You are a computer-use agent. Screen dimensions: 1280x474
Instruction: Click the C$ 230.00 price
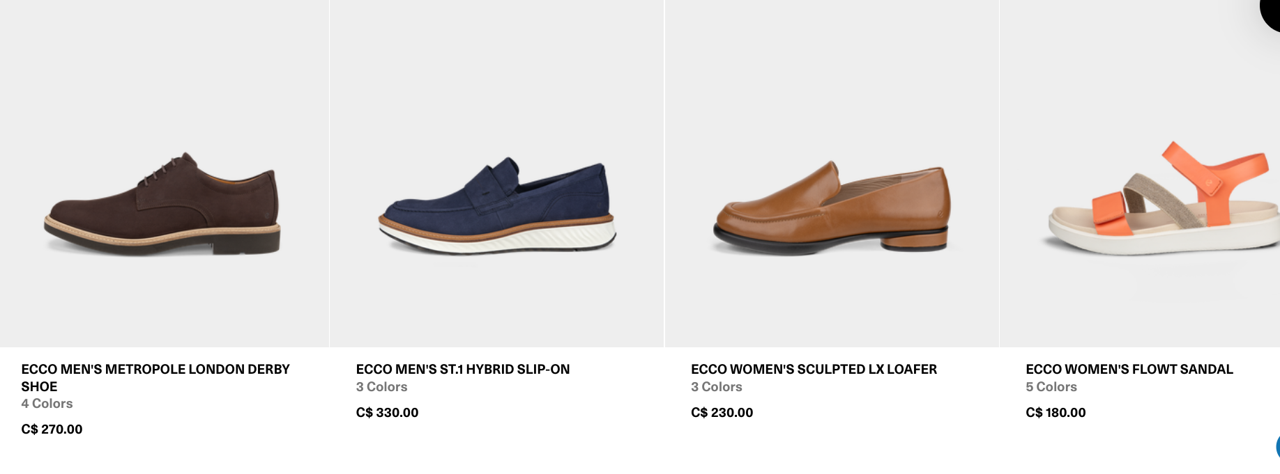[722, 413]
